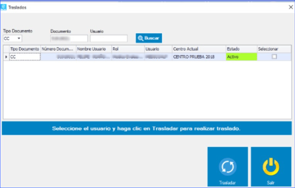Sort the grid by Nombre Usuario header

[93, 49]
